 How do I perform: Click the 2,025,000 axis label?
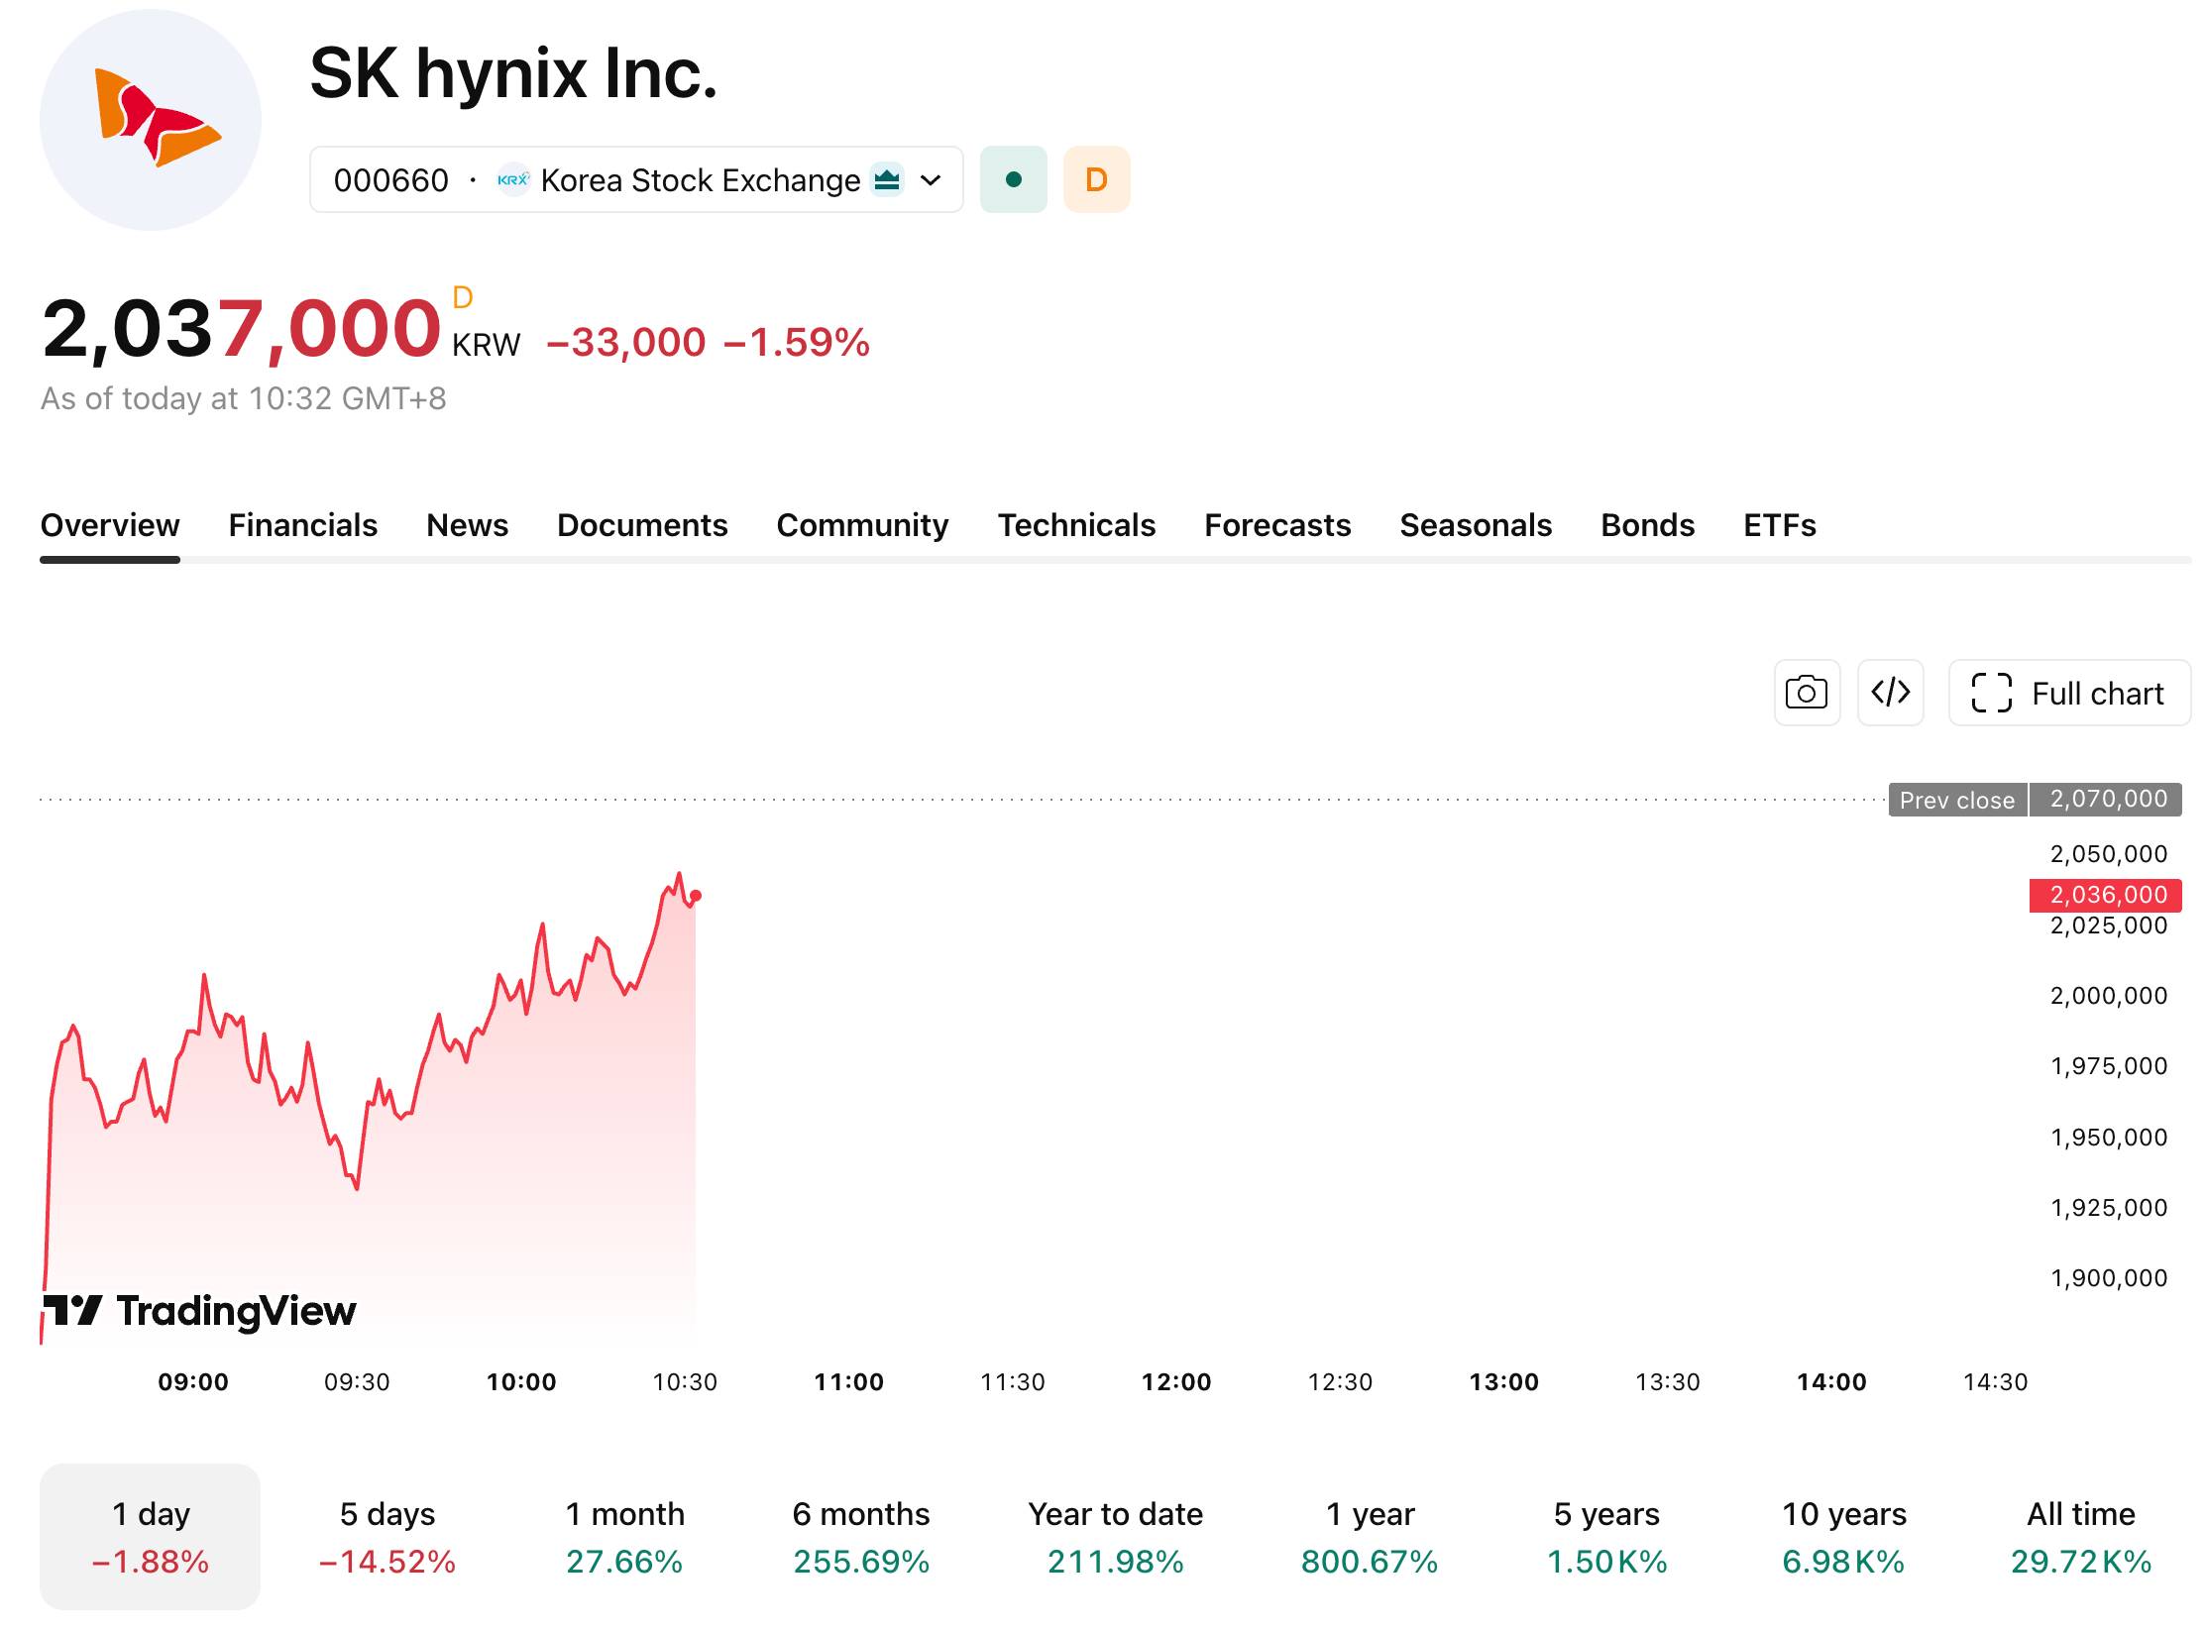(x=2109, y=925)
